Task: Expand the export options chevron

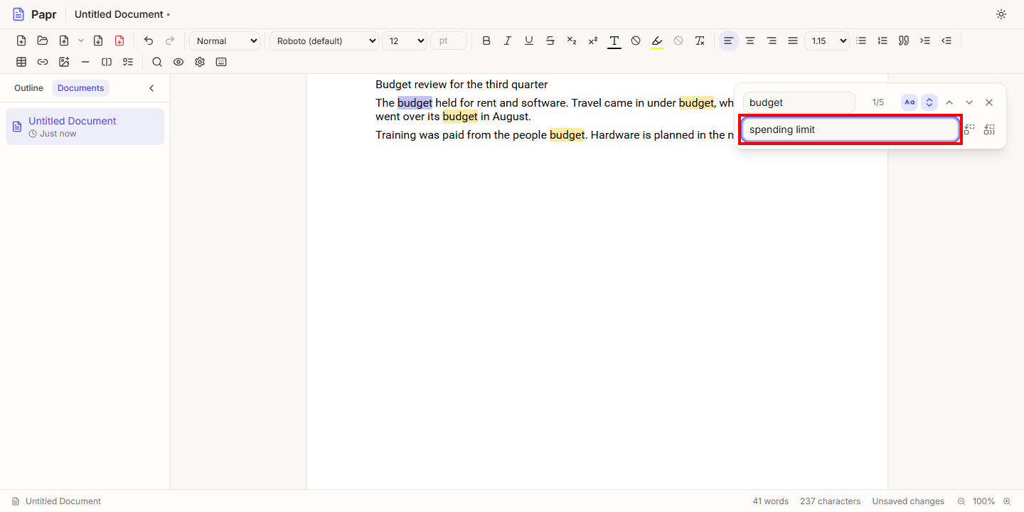Action: click(81, 41)
